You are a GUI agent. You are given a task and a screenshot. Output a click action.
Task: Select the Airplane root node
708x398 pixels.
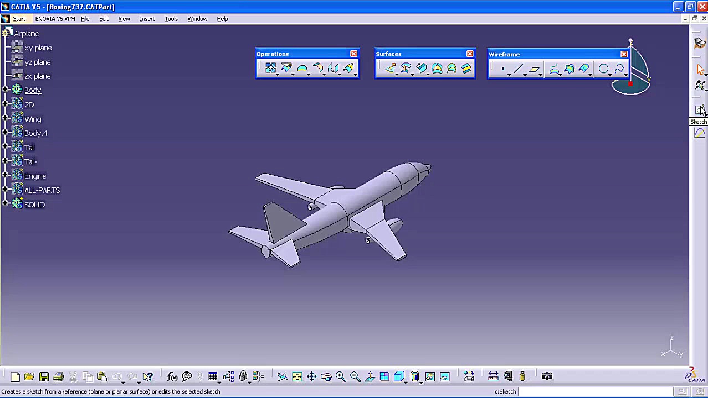tap(26, 34)
